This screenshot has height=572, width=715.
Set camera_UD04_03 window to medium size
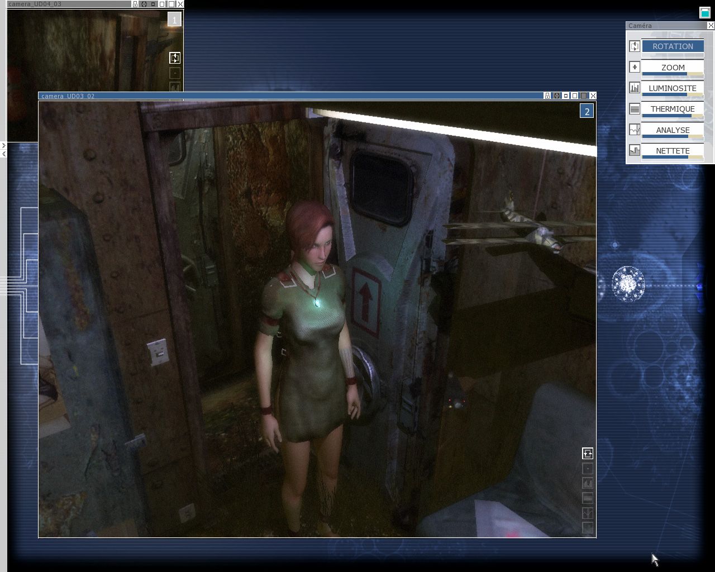[162, 4]
